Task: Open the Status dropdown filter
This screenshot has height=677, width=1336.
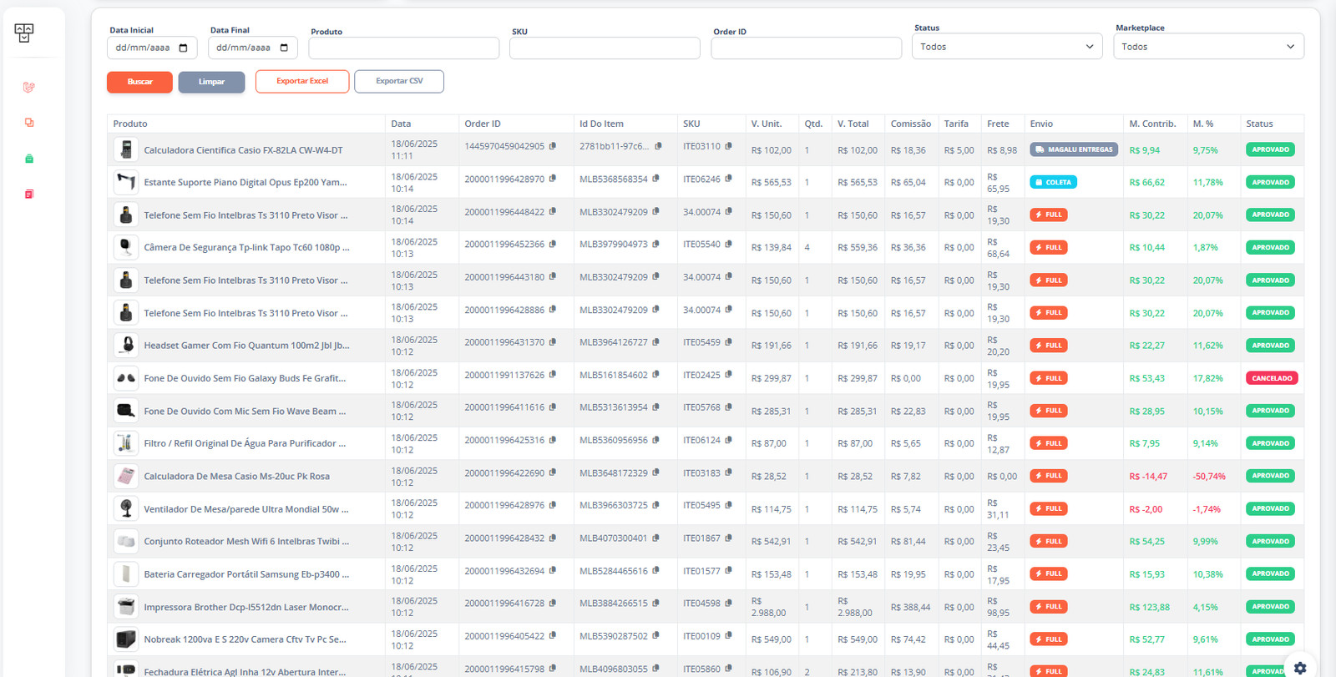Action: click(1007, 47)
